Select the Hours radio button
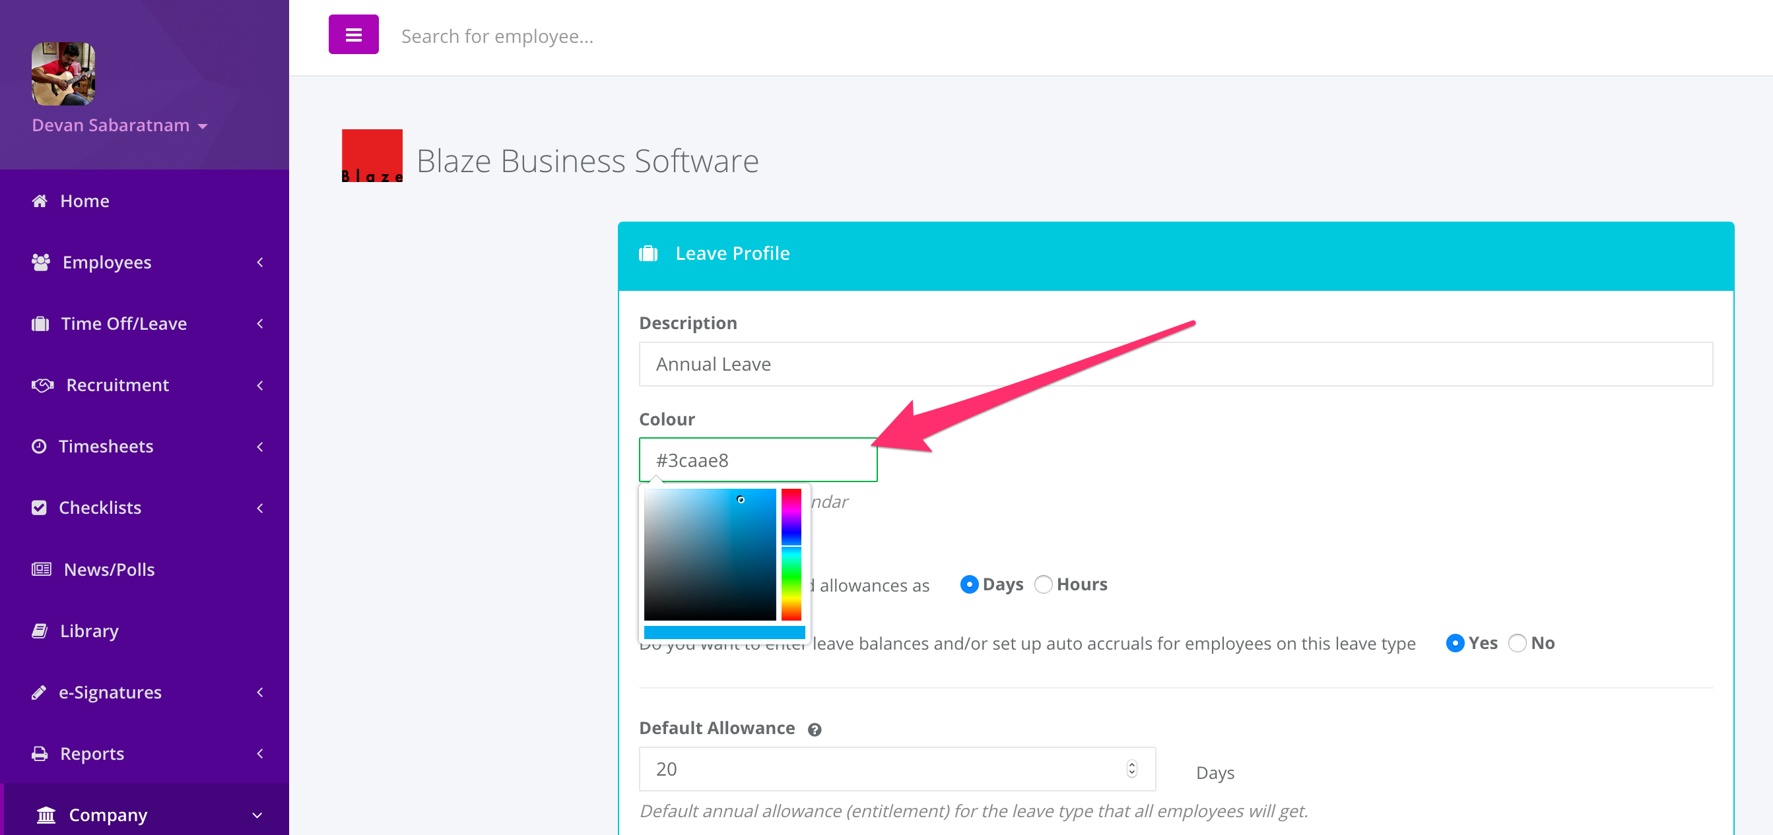Image resolution: width=1773 pixels, height=835 pixels. (x=1043, y=584)
